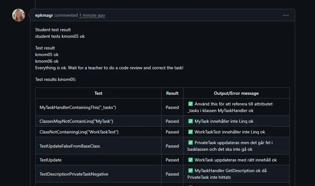Click the TestUpdate test name cell

coord(51,160)
